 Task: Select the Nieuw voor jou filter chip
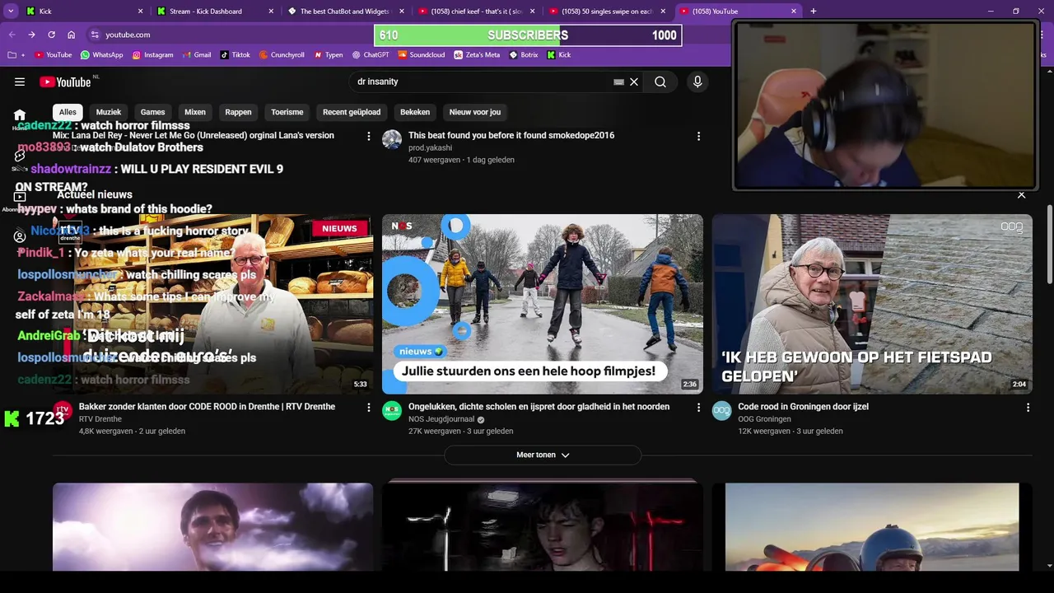click(475, 112)
